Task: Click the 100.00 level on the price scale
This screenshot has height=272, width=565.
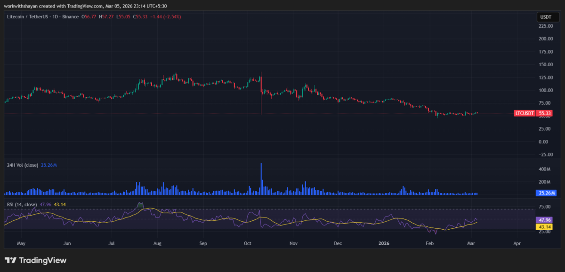Action: [x=546, y=90]
